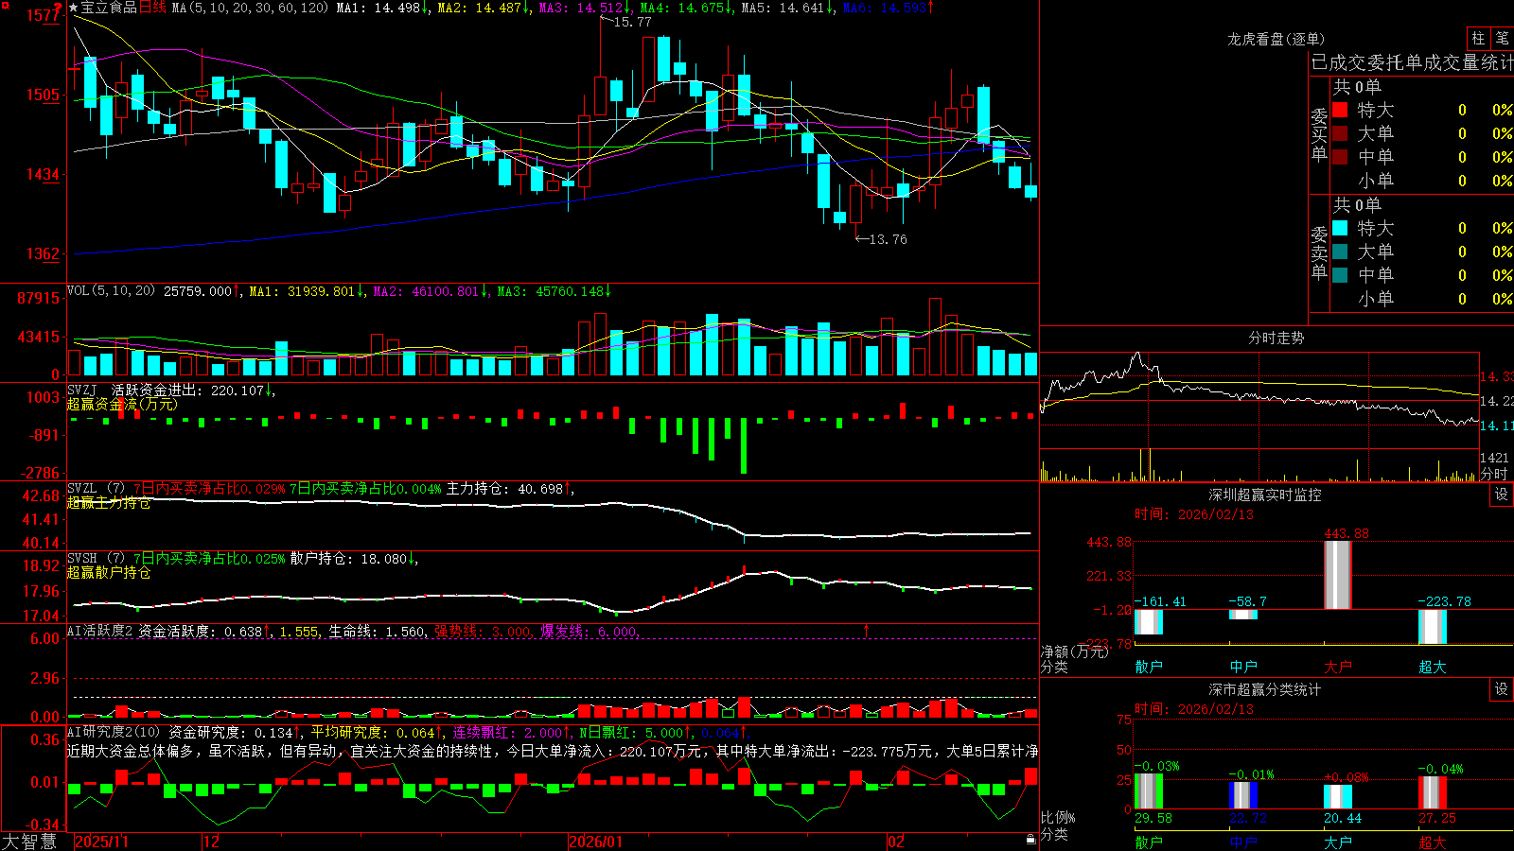Toggle the lock icon on the time axis

coord(1030,840)
